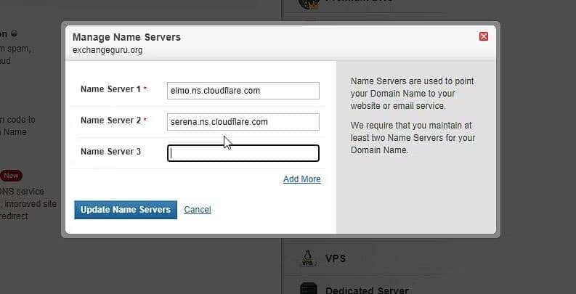576x294 pixels.
Task: Click the exchangeguru.org domain text
Action: tap(108, 50)
